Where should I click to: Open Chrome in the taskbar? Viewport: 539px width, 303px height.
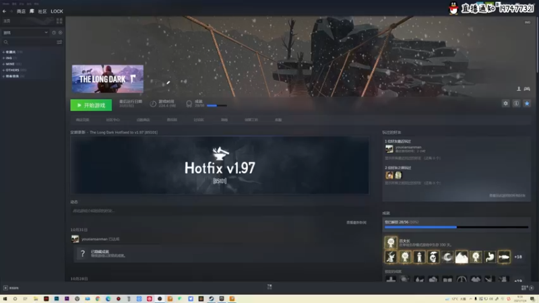[x=98, y=299]
